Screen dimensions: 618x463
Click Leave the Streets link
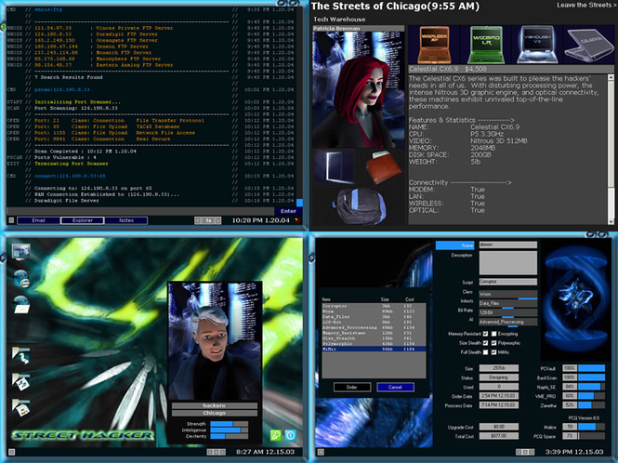pos(583,6)
